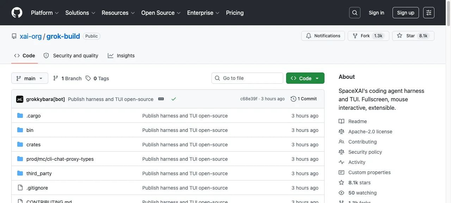Click the repository icon beside xai-org
Screen dimensions: 451x203
tap(14, 36)
